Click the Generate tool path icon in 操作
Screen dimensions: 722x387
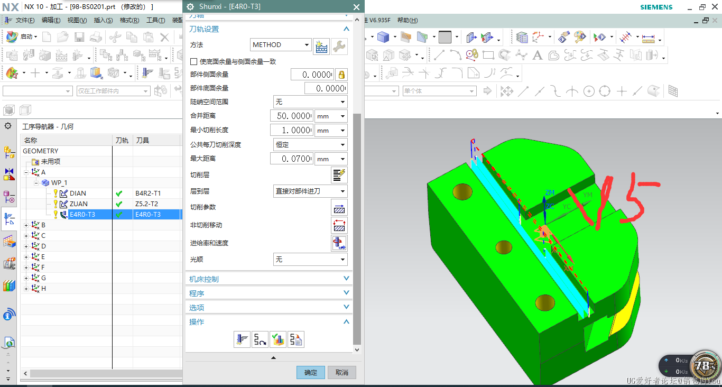click(242, 339)
